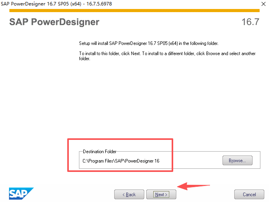Click the Next button
Viewport: 269px width, 202px height.
[161, 194]
